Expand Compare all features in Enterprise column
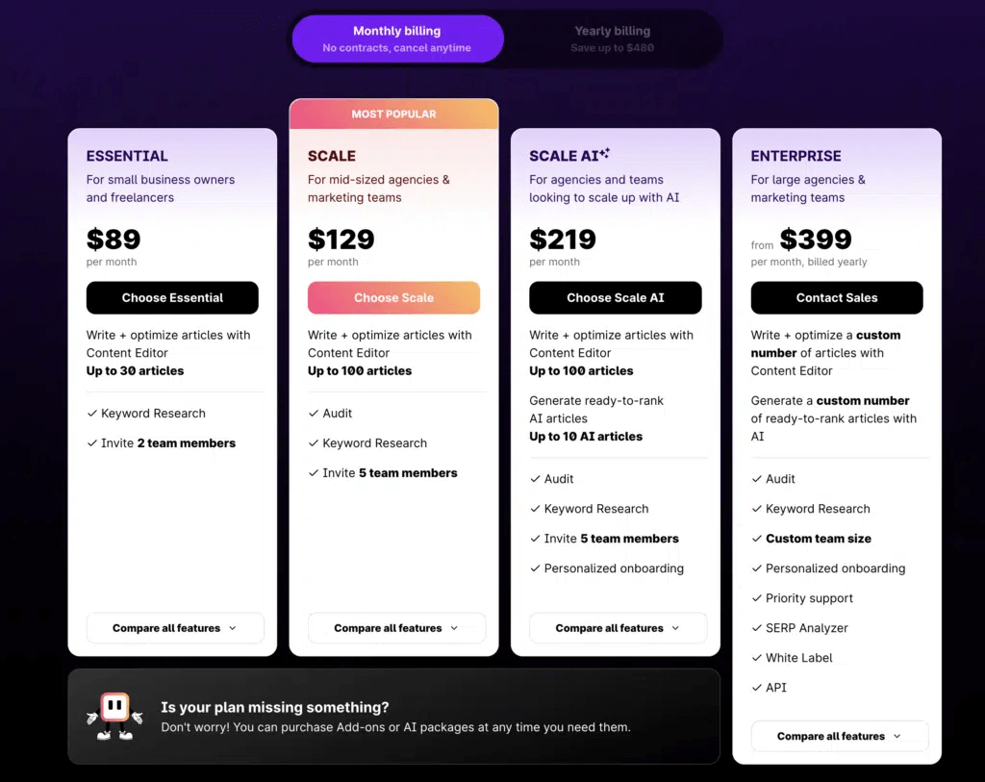Screen dimensions: 985x782 click(839, 736)
